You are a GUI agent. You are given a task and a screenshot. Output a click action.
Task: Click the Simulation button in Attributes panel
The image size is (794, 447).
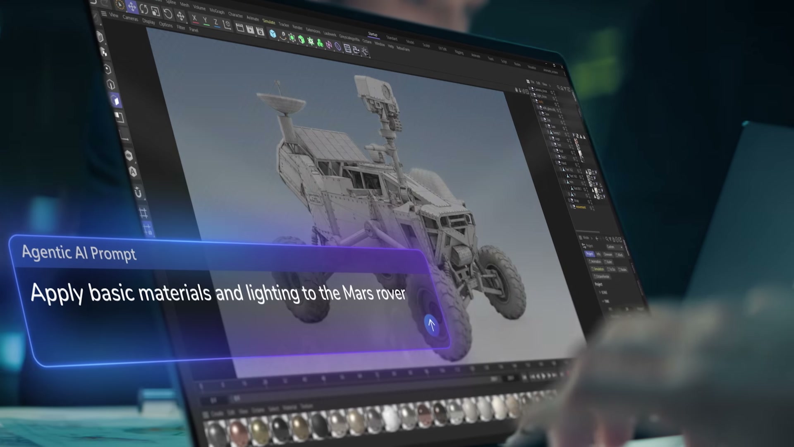click(x=598, y=269)
